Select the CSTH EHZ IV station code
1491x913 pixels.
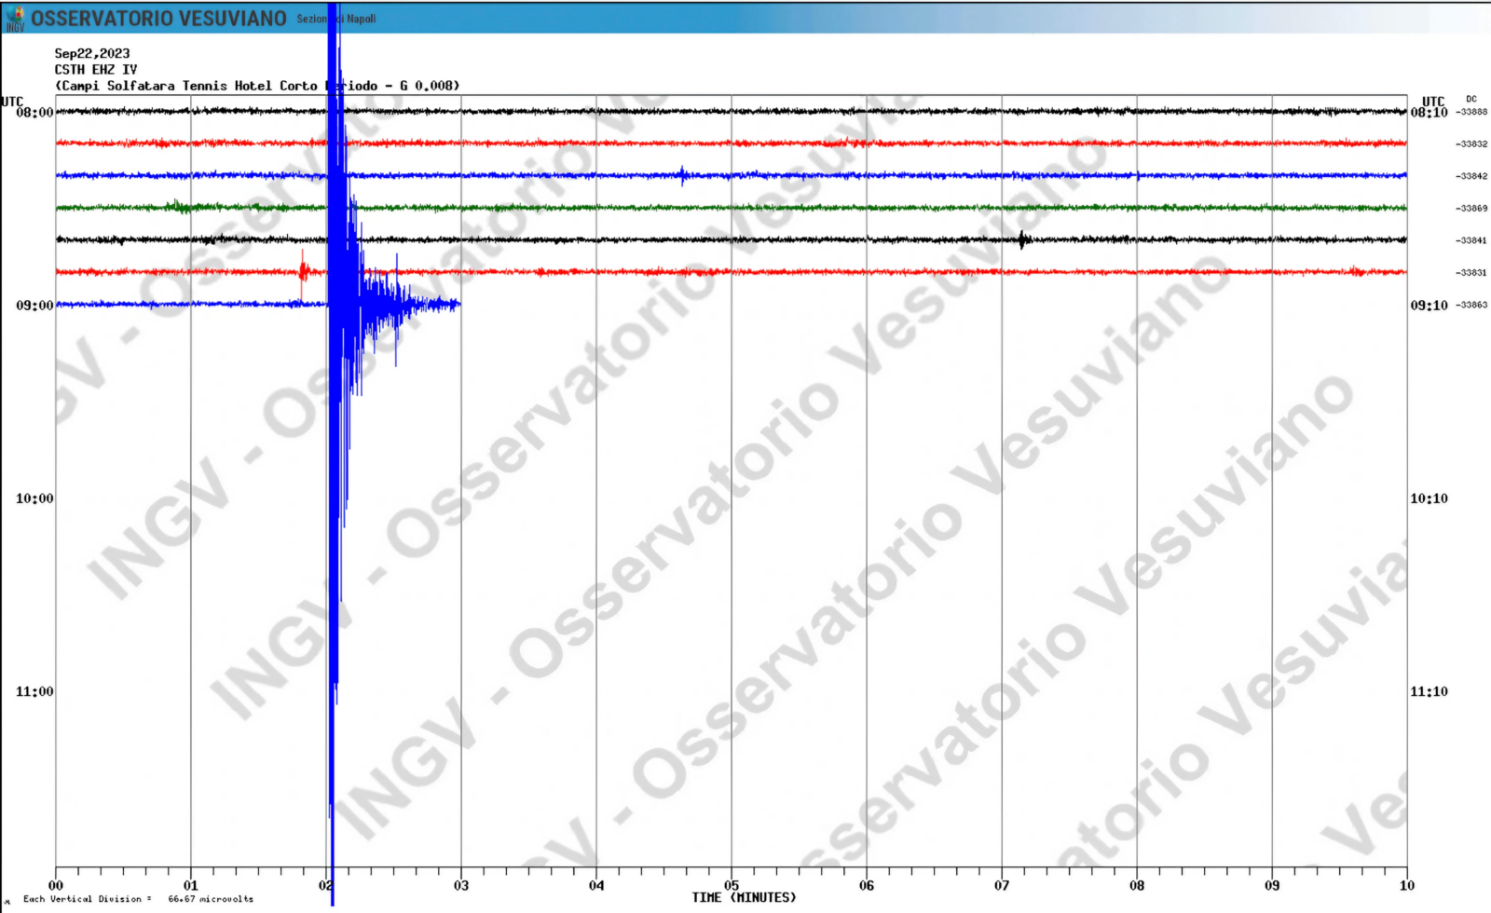[x=96, y=70]
